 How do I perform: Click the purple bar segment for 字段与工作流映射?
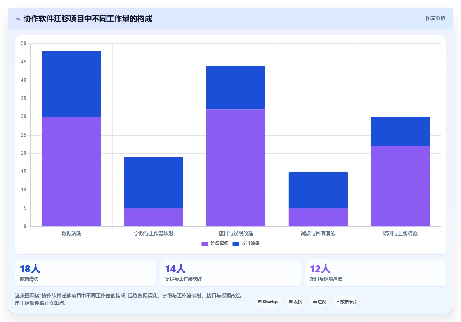(154, 217)
